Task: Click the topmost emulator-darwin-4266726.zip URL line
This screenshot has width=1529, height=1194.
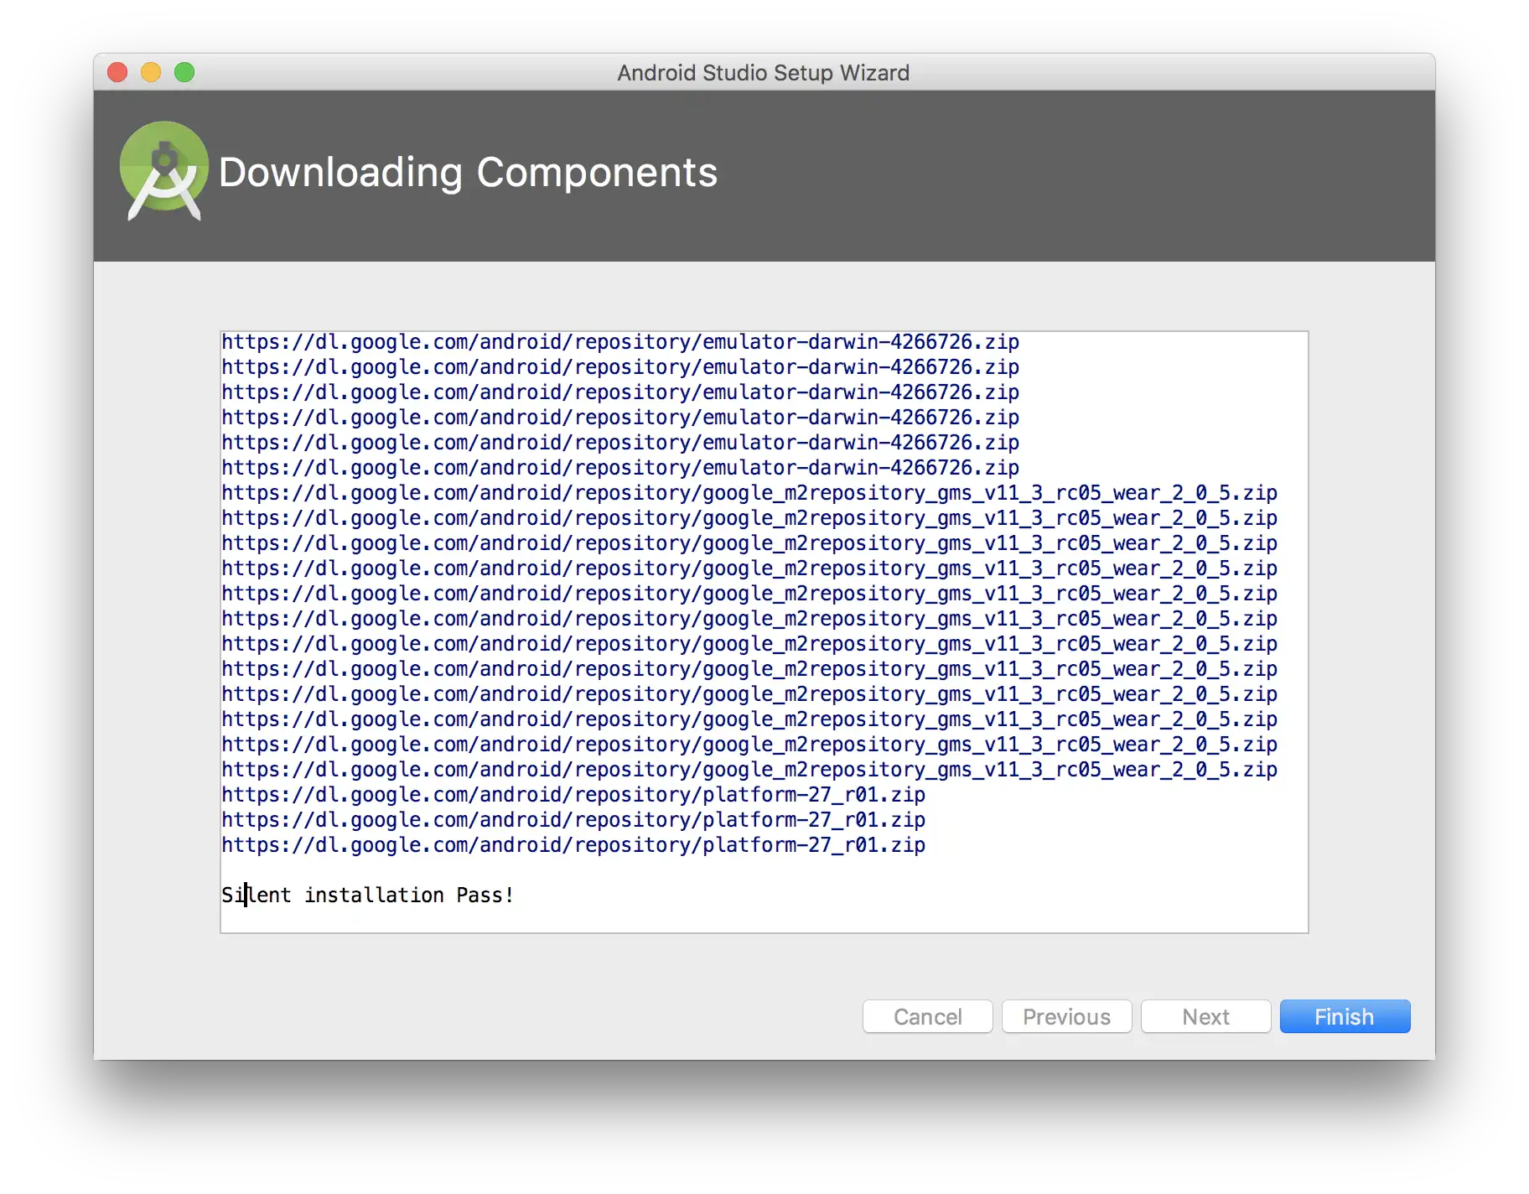Action: 620,342
